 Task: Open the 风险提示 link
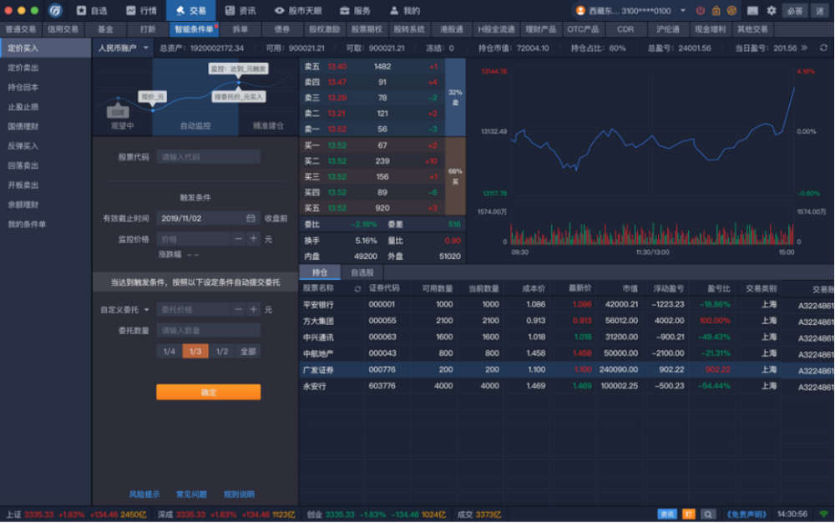coord(144,495)
